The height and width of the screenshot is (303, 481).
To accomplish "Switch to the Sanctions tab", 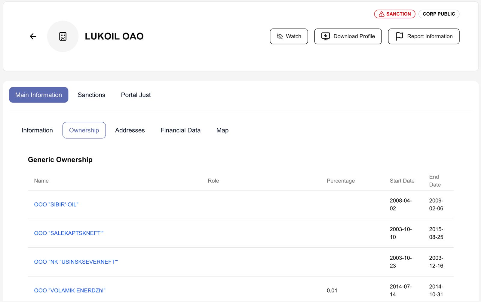I will [91, 95].
